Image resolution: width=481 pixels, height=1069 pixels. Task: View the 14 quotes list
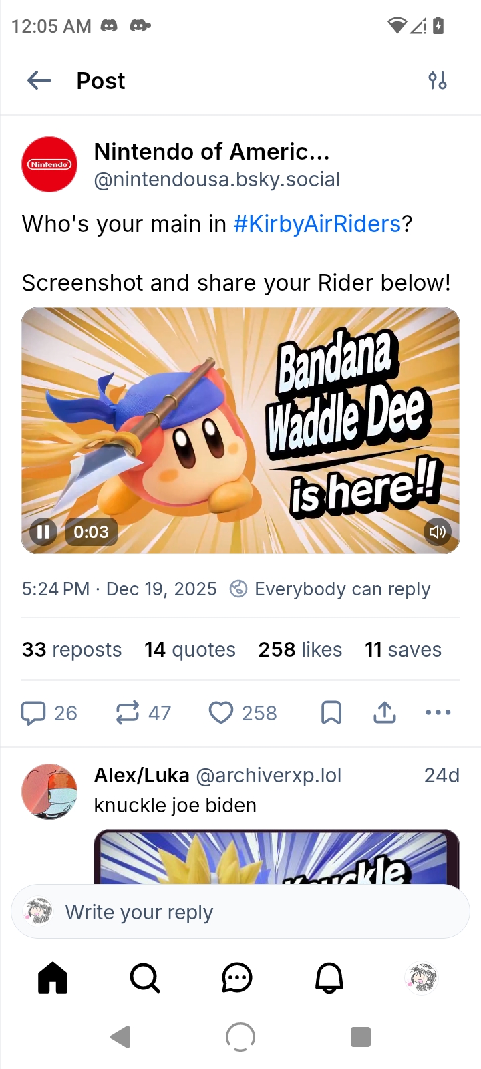(x=190, y=649)
